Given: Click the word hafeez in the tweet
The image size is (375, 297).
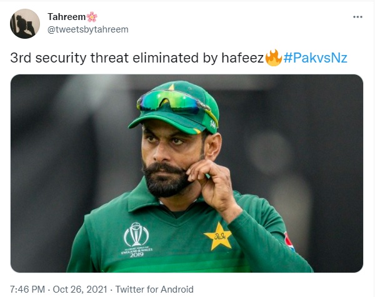Looking at the screenshot, I should coord(242,58).
